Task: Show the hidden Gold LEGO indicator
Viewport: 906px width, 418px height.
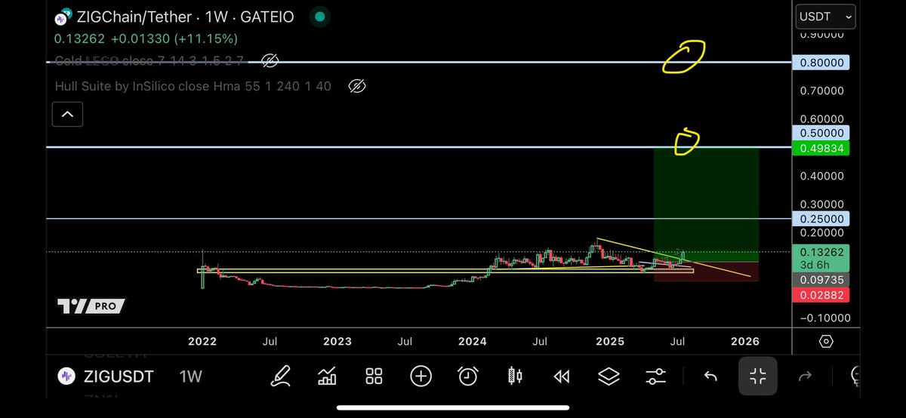Action: [270, 60]
